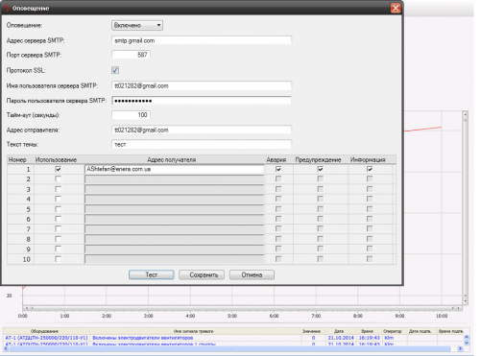Click the Тест button
This screenshot has width=480, height=356.
coord(152,274)
